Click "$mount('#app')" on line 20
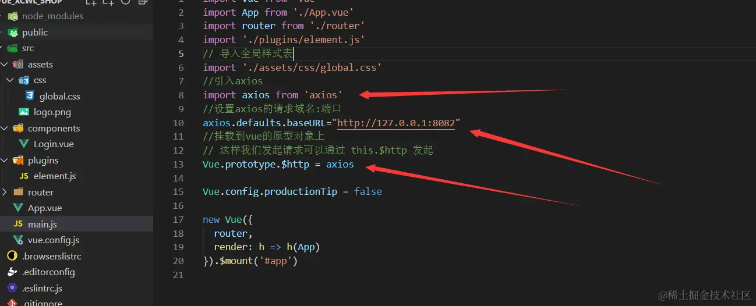Viewport: 756px width, 306px height. pyautogui.click(x=259, y=261)
